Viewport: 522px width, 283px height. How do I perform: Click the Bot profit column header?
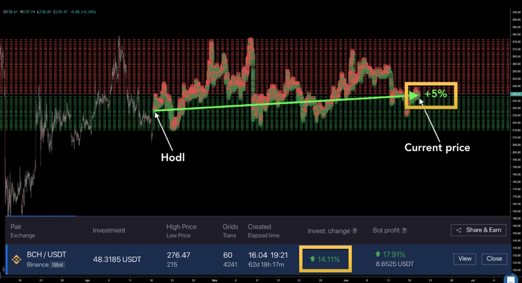pos(386,231)
